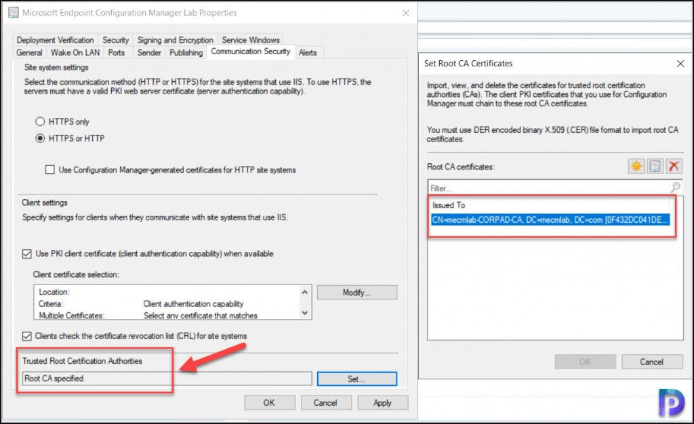This screenshot has width=694, height=424.
Task: Click the greyed-out OK in Set Root CA Certificates
Action: pyautogui.click(x=585, y=362)
